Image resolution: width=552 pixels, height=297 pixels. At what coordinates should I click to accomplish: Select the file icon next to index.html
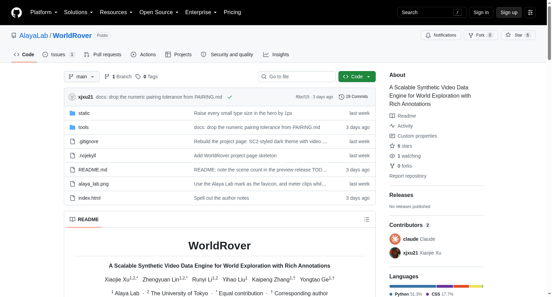(x=72, y=198)
